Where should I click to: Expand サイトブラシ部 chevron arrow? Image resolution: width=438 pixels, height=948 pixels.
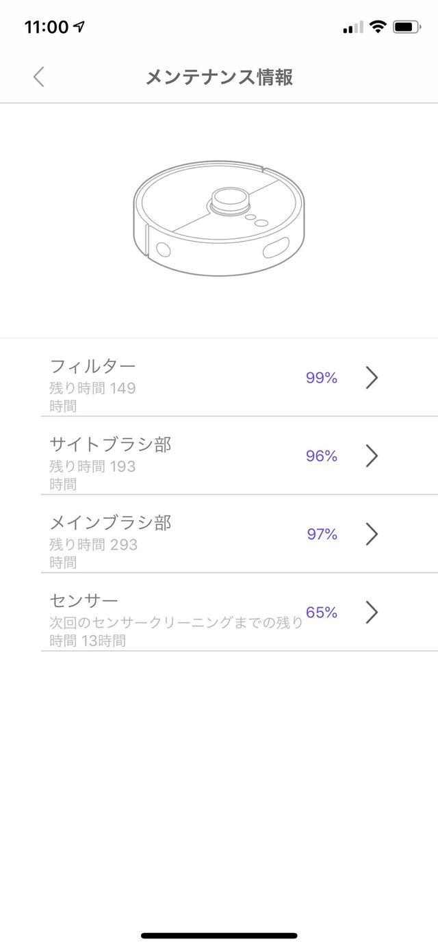click(x=372, y=456)
